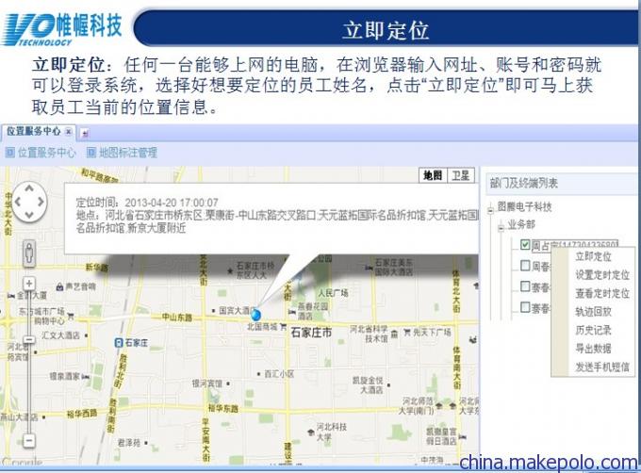Collapse the 图腾电子科技 tree node
This screenshot has width=641, height=473.
490,210
